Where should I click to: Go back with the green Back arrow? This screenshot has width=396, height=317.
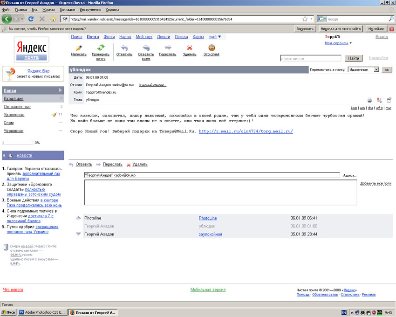[7, 19]
